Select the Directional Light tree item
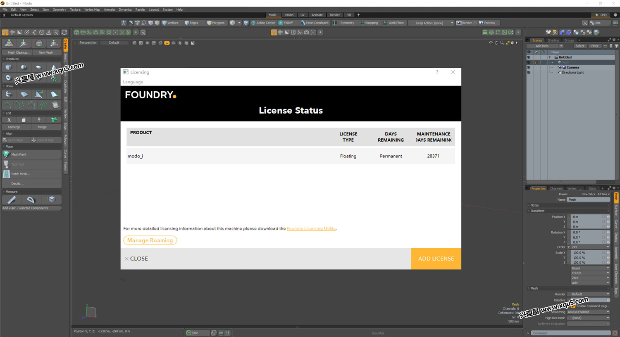620x337 pixels. 572,72
